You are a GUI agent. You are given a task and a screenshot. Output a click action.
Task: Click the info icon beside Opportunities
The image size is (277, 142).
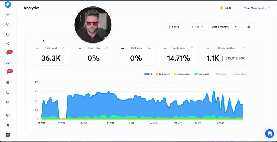pyautogui.click(x=244, y=48)
